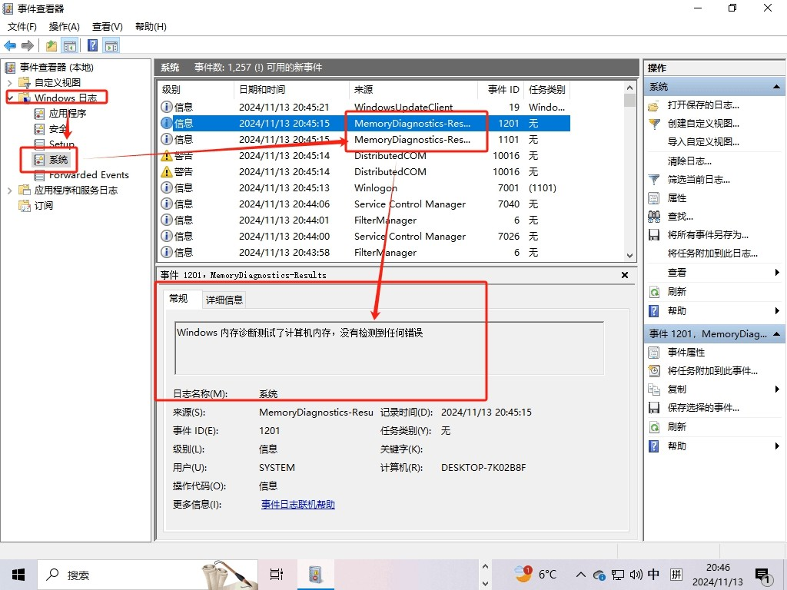Click the back navigation arrow icon
The height and width of the screenshot is (590, 787).
click(10, 45)
